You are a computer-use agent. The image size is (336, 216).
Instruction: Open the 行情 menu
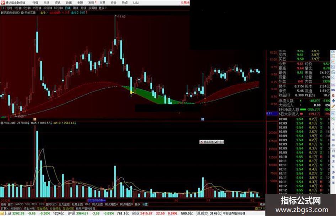tap(35, 2)
